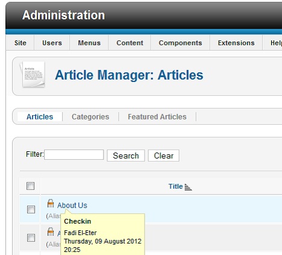282x255 pixels.
Task: Click the Administration header title
Action: click(63, 15)
